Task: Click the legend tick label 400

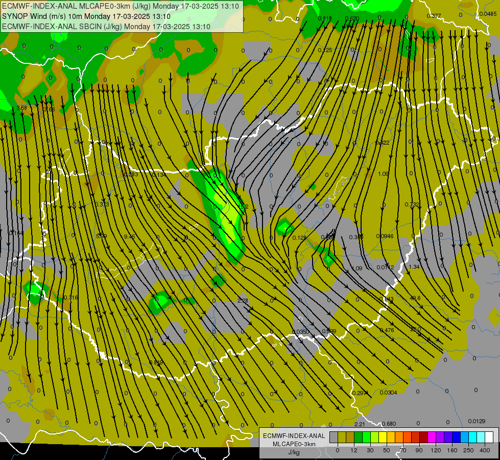Action: 485,450
